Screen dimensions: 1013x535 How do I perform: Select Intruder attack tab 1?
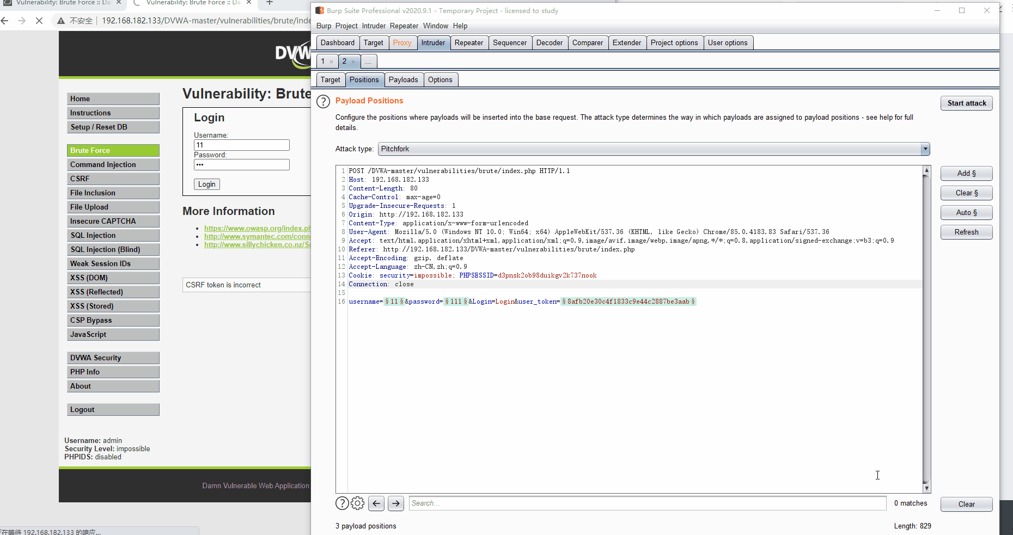tap(323, 62)
